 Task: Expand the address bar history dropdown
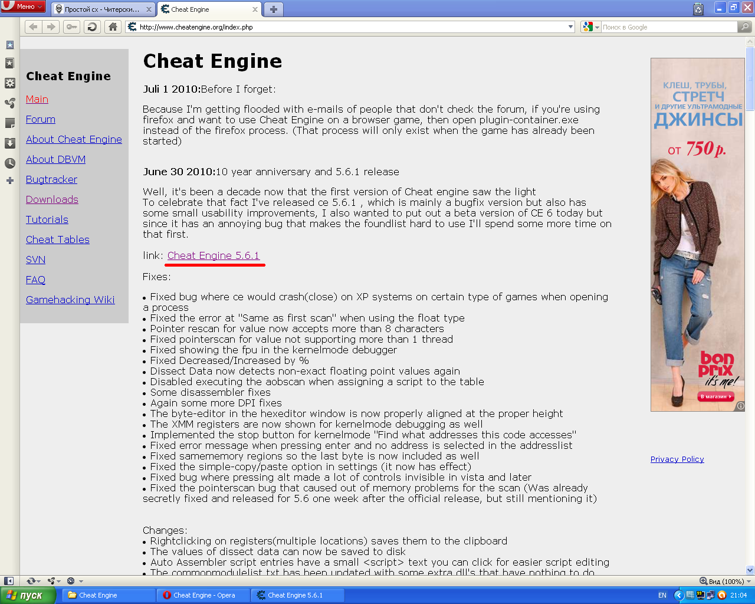[570, 27]
